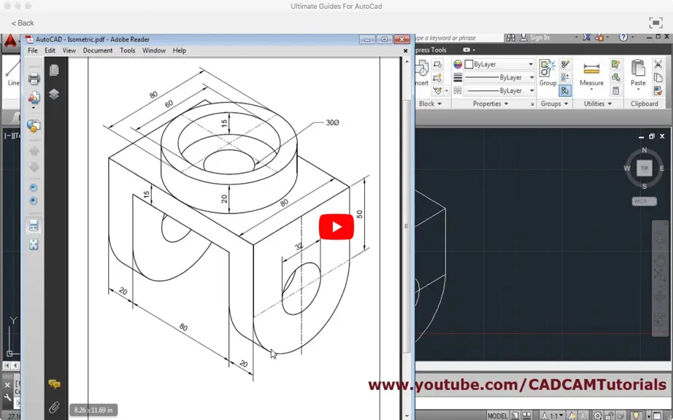The image size is (673, 420).
Task: Click the Group icon in ribbon
Action: point(547,74)
